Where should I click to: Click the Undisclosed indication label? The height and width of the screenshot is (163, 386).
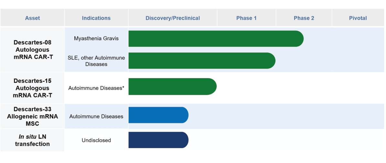96,140
